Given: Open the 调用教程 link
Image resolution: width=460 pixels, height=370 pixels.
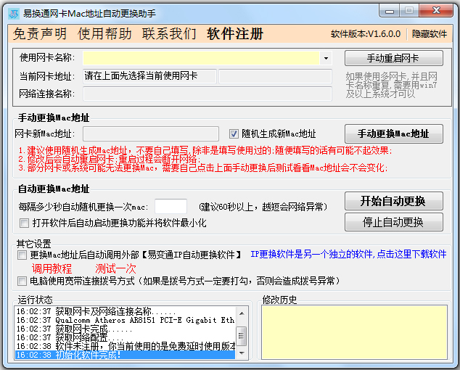Looking at the screenshot, I should [52, 268].
